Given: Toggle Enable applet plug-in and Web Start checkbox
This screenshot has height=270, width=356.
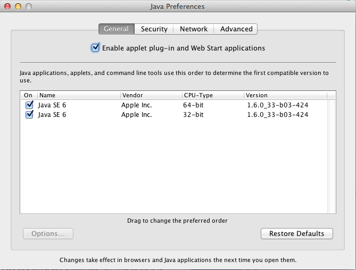Looking at the screenshot, I should click(95, 48).
